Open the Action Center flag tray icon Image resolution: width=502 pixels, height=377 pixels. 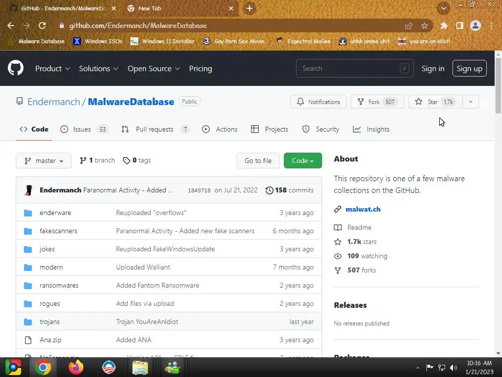(429, 367)
